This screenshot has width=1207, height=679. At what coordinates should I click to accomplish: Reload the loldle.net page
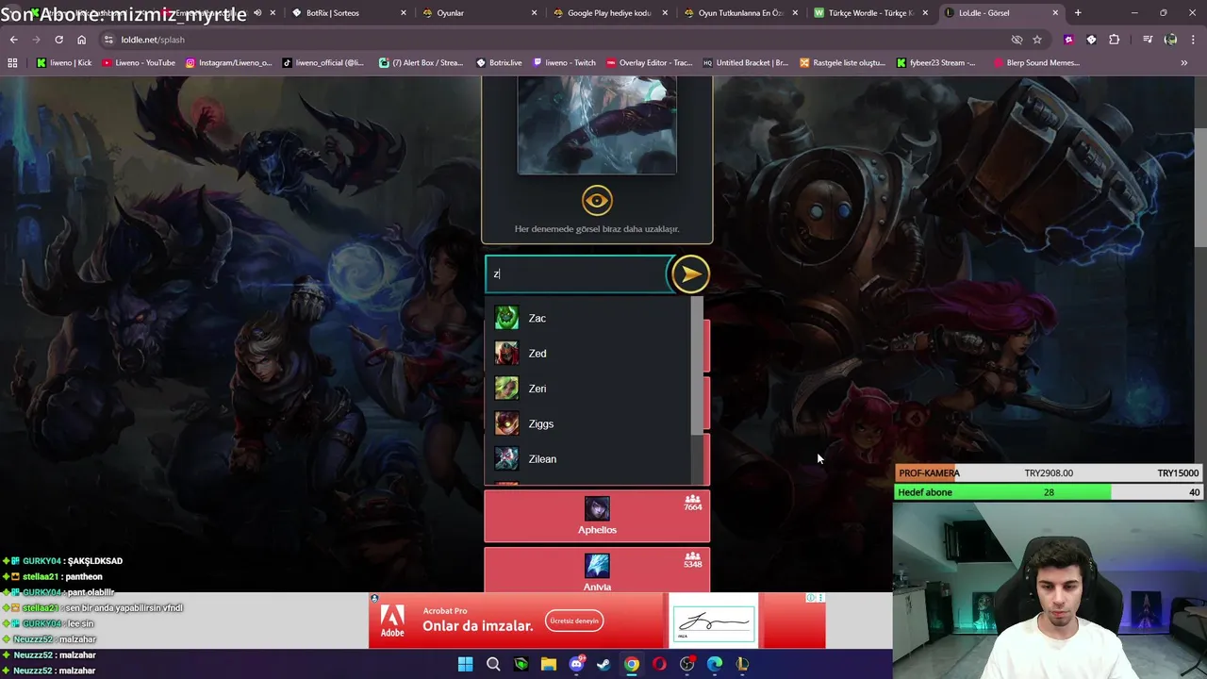[x=58, y=40]
